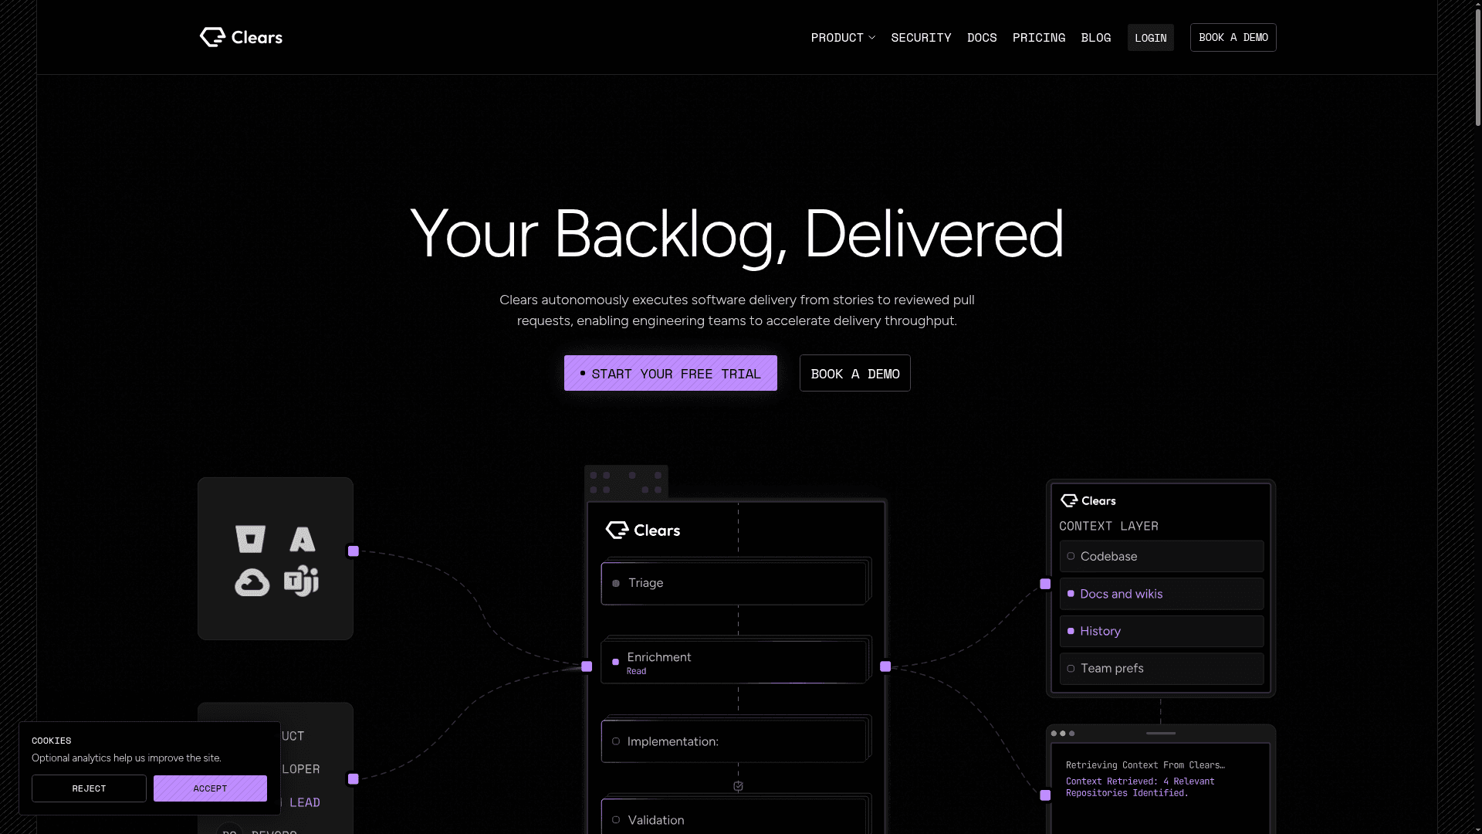Click the Login button
Viewport: 1482px width, 834px height.
point(1151,38)
